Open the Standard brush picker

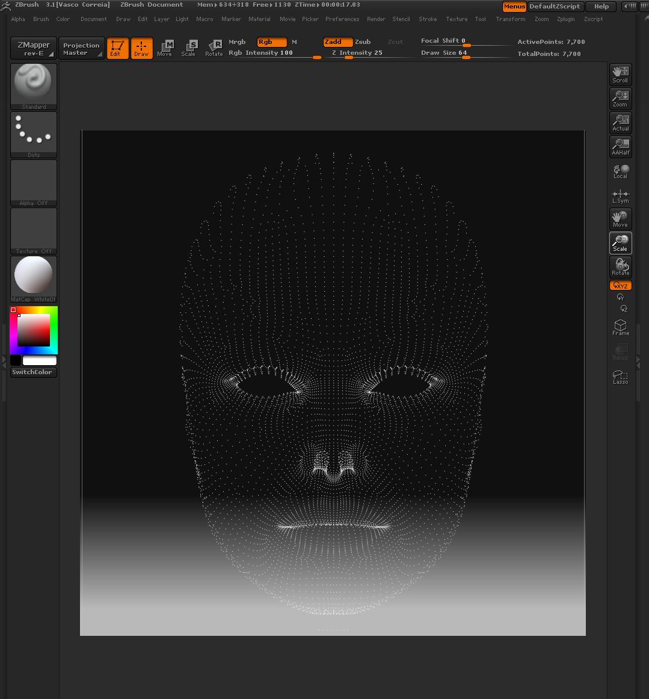pos(34,87)
